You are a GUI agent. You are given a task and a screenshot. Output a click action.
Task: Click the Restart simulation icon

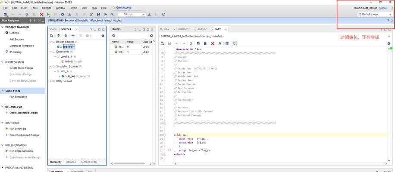tap(98, 15)
